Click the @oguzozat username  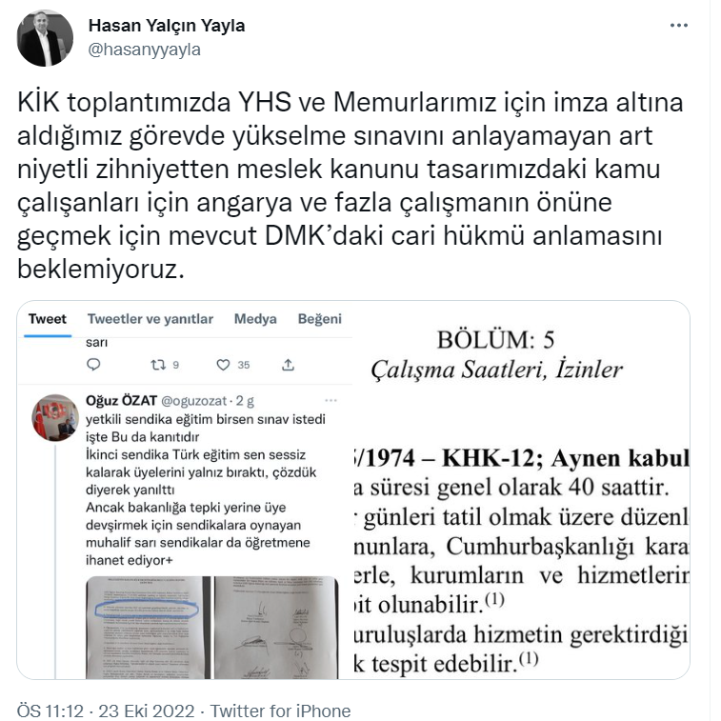[x=193, y=401]
